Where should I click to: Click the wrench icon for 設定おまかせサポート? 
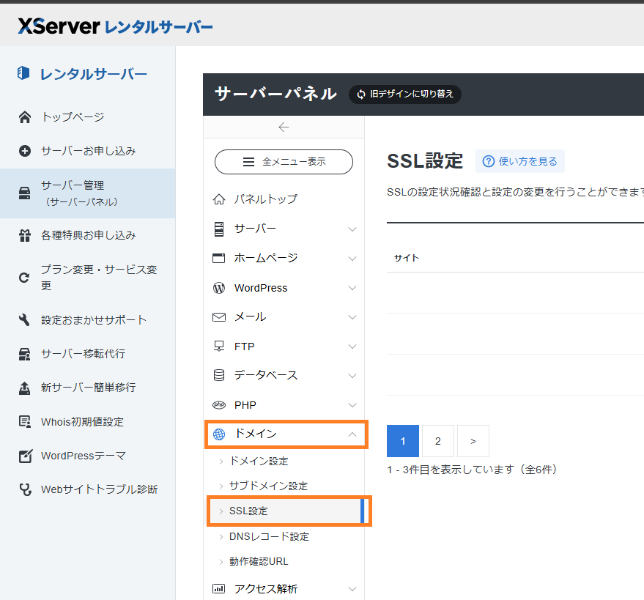coord(25,320)
